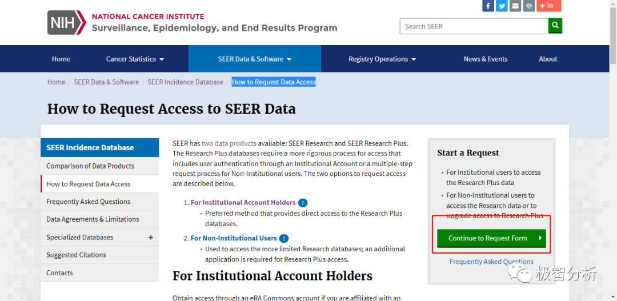Open the Cancer Statistics dropdown menu
The image size is (617, 301).
tap(135, 59)
